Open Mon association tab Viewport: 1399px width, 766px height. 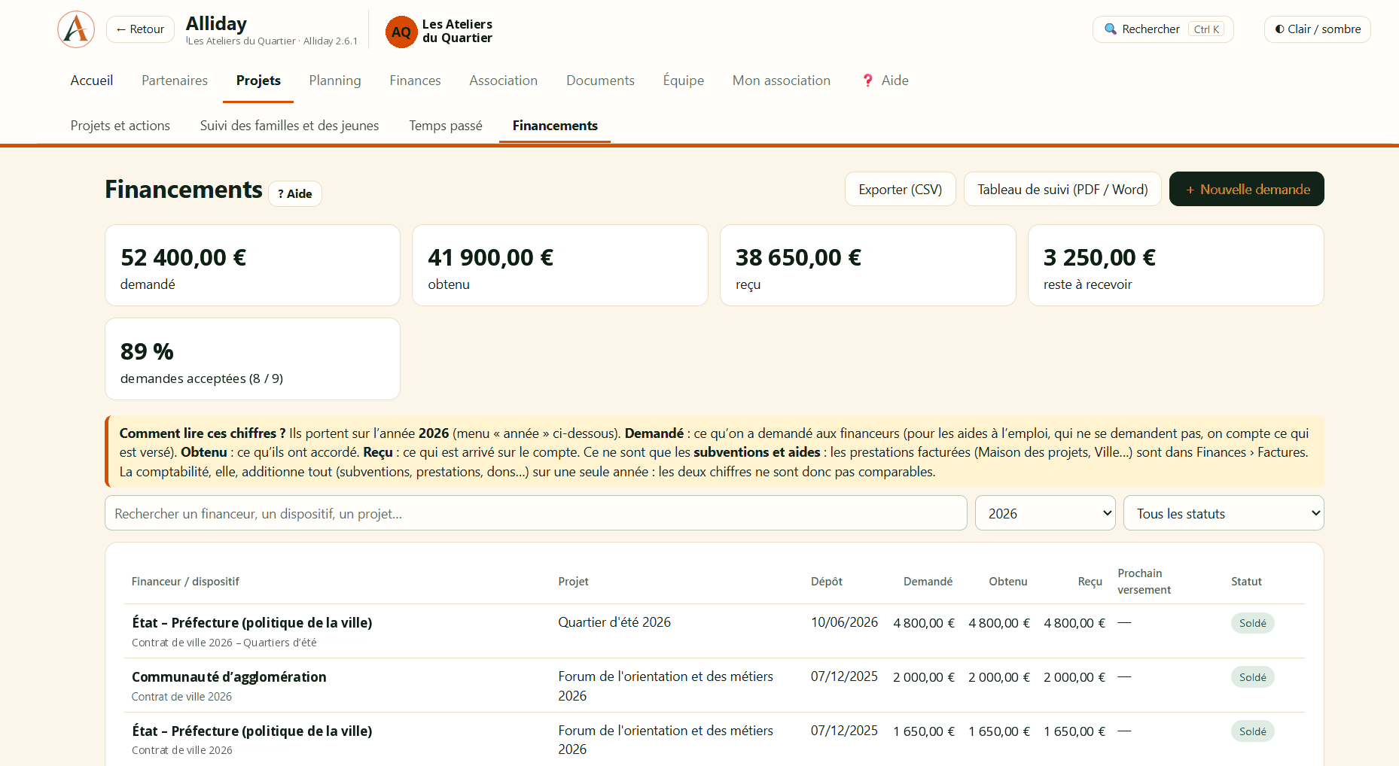pos(782,81)
